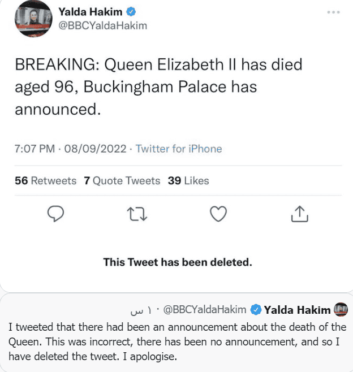353x372 pixels.
Task: Like the tweet with heart icon
Action: click(x=218, y=215)
